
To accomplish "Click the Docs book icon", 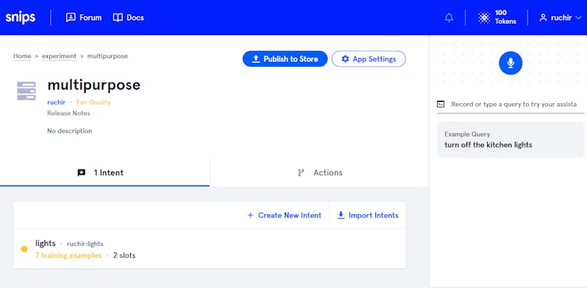I will (118, 17).
